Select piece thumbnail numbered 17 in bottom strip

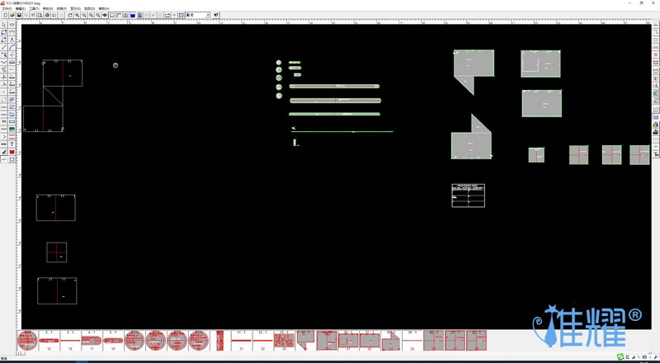(92, 340)
